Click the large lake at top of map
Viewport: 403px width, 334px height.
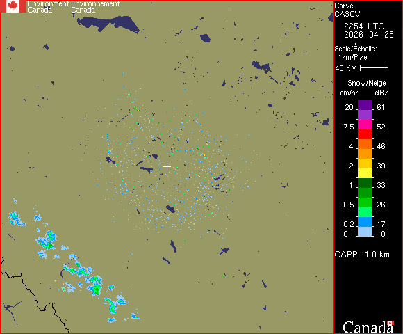[108, 24]
